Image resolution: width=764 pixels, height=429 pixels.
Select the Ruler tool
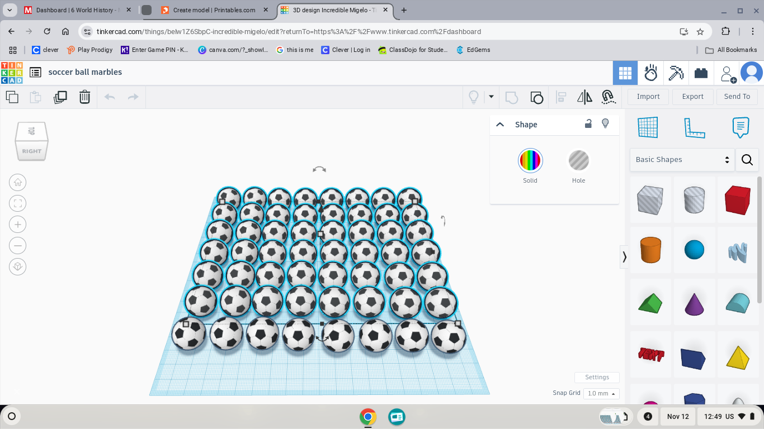pos(695,128)
